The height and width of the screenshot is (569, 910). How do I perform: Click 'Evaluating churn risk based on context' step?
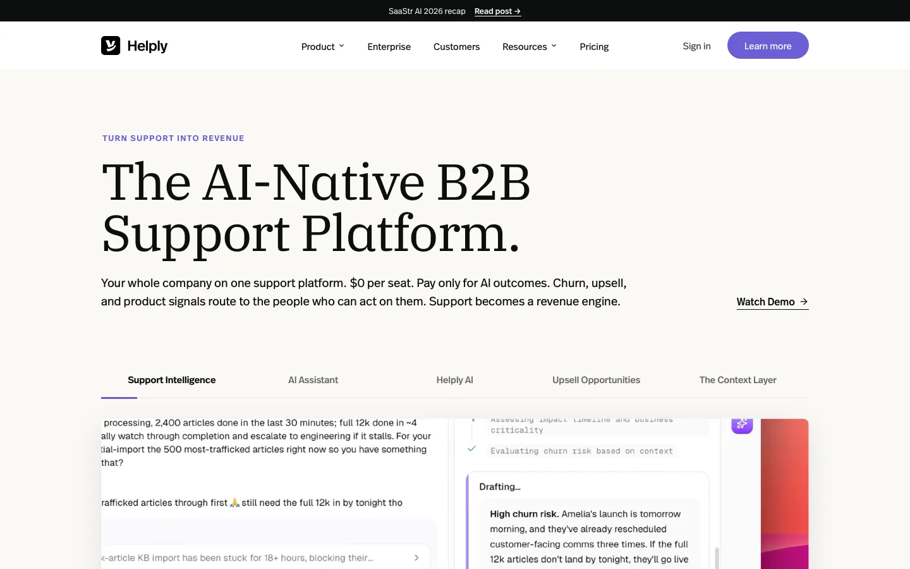[x=582, y=451]
